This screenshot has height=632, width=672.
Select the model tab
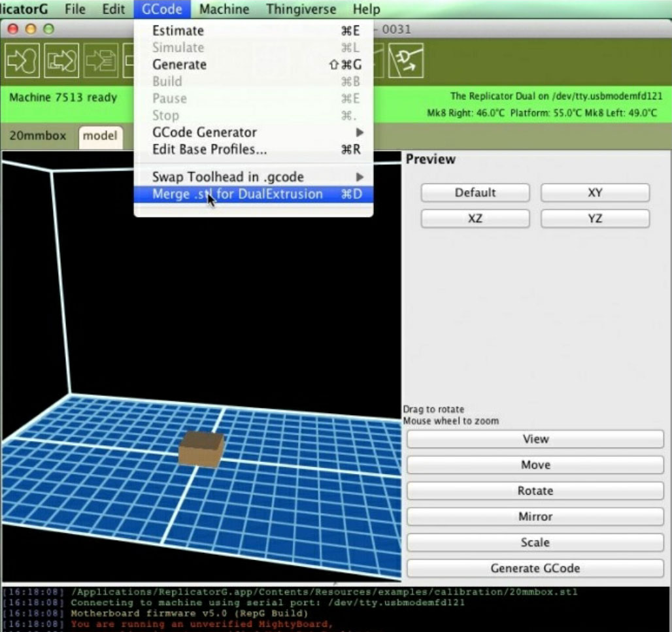click(x=100, y=136)
